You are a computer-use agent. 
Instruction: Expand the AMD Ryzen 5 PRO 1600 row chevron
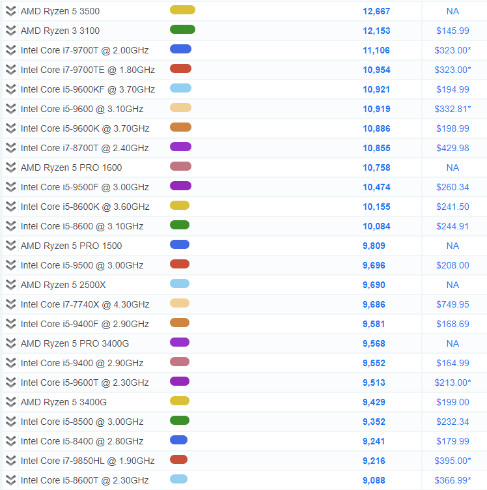coord(10,167)
